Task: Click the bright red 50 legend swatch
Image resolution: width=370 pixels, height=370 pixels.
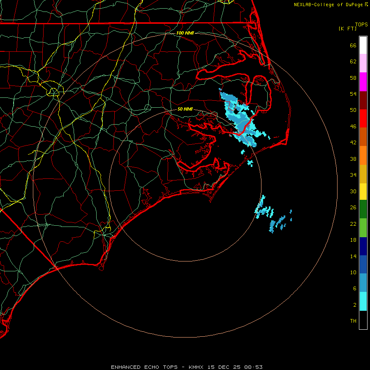Action: click(363, 118)
